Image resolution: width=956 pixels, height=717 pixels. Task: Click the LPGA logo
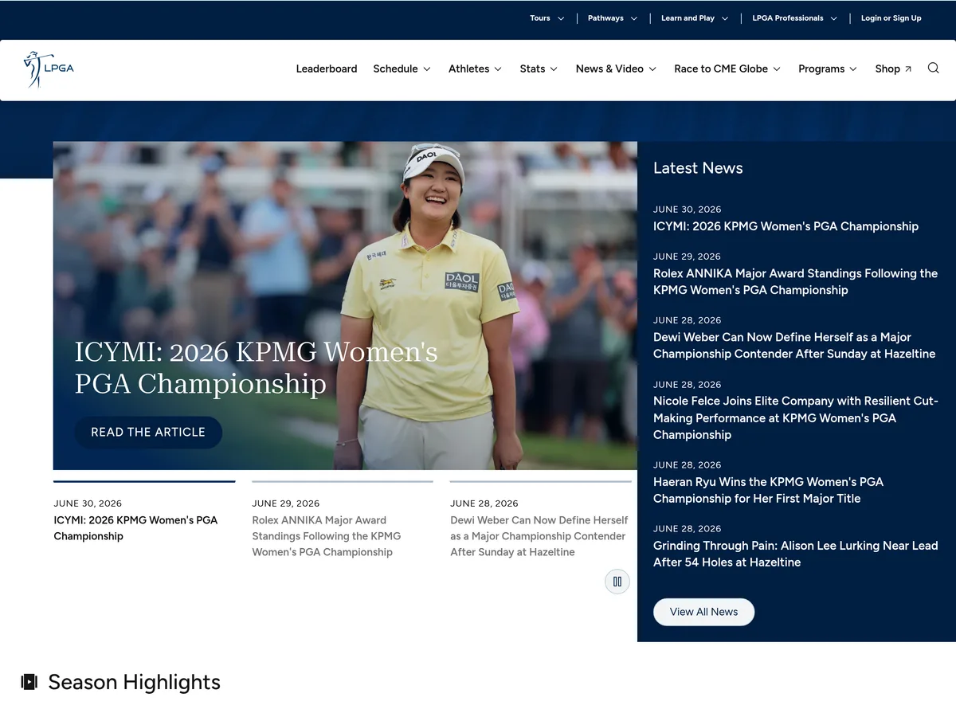(x=49, y=69)
